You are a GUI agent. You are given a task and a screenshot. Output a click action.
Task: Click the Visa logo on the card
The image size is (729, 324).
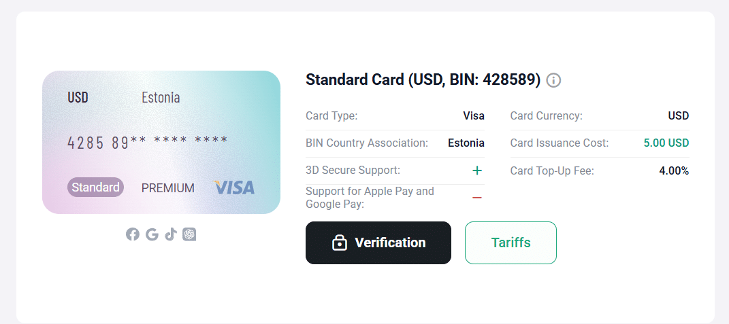tap(233, 187)
